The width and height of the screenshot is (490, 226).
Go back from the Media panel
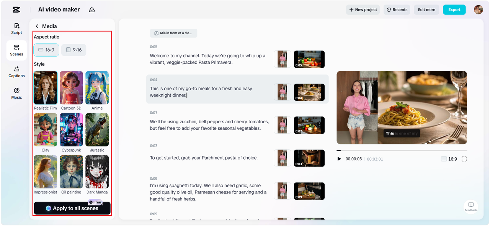37,26
